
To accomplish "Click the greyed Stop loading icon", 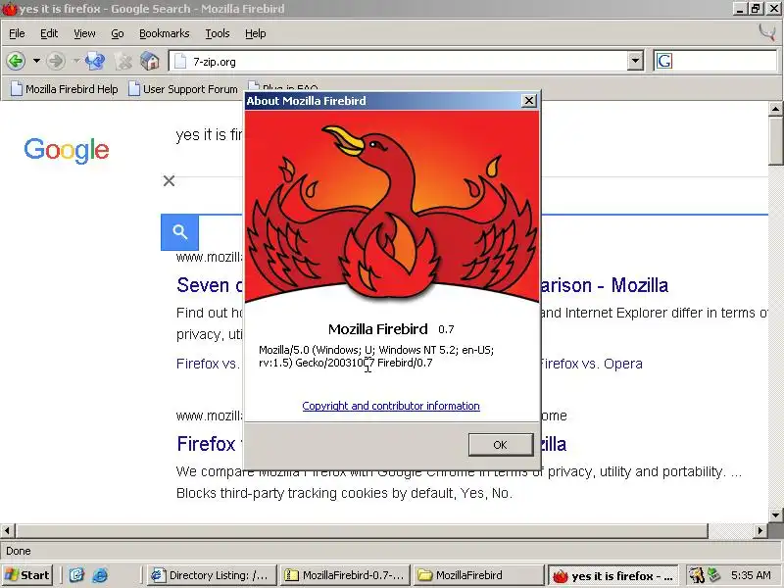I will [x=123, y=61].
